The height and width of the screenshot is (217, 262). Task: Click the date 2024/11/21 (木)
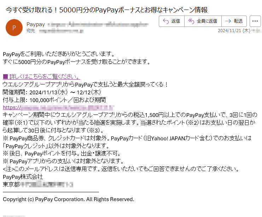(x=234, y=30)
